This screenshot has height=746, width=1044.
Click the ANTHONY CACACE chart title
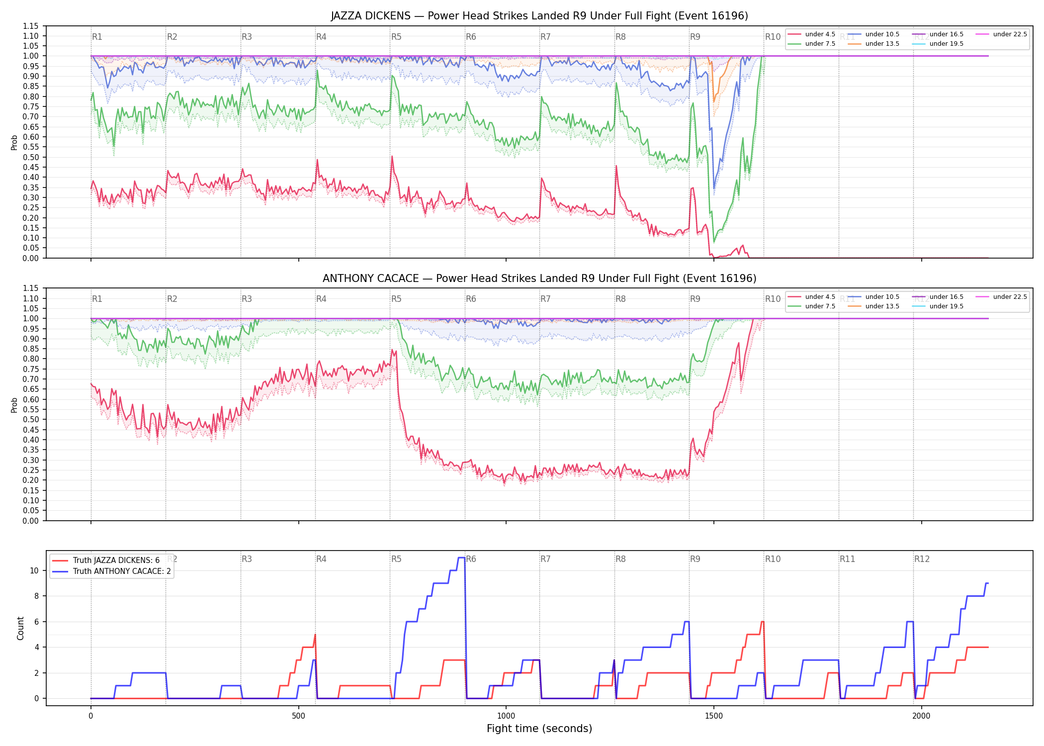[x=539, y=279]
